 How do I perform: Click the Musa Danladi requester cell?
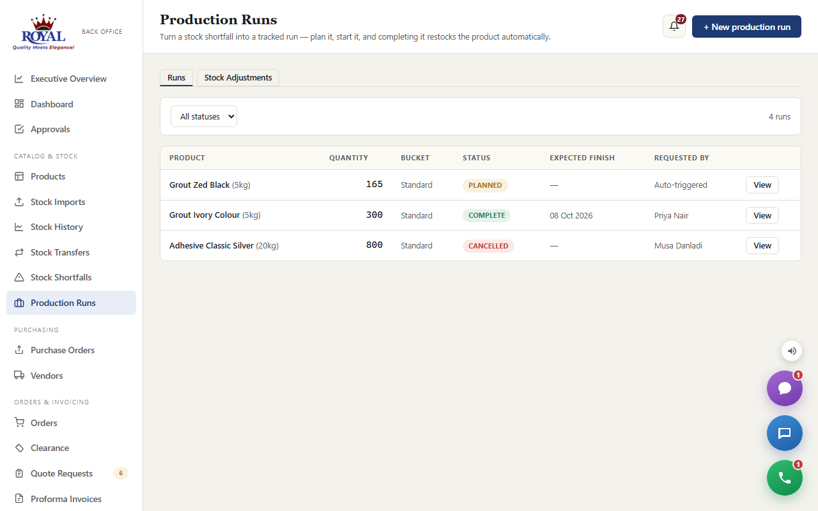(x=678, y=246)
